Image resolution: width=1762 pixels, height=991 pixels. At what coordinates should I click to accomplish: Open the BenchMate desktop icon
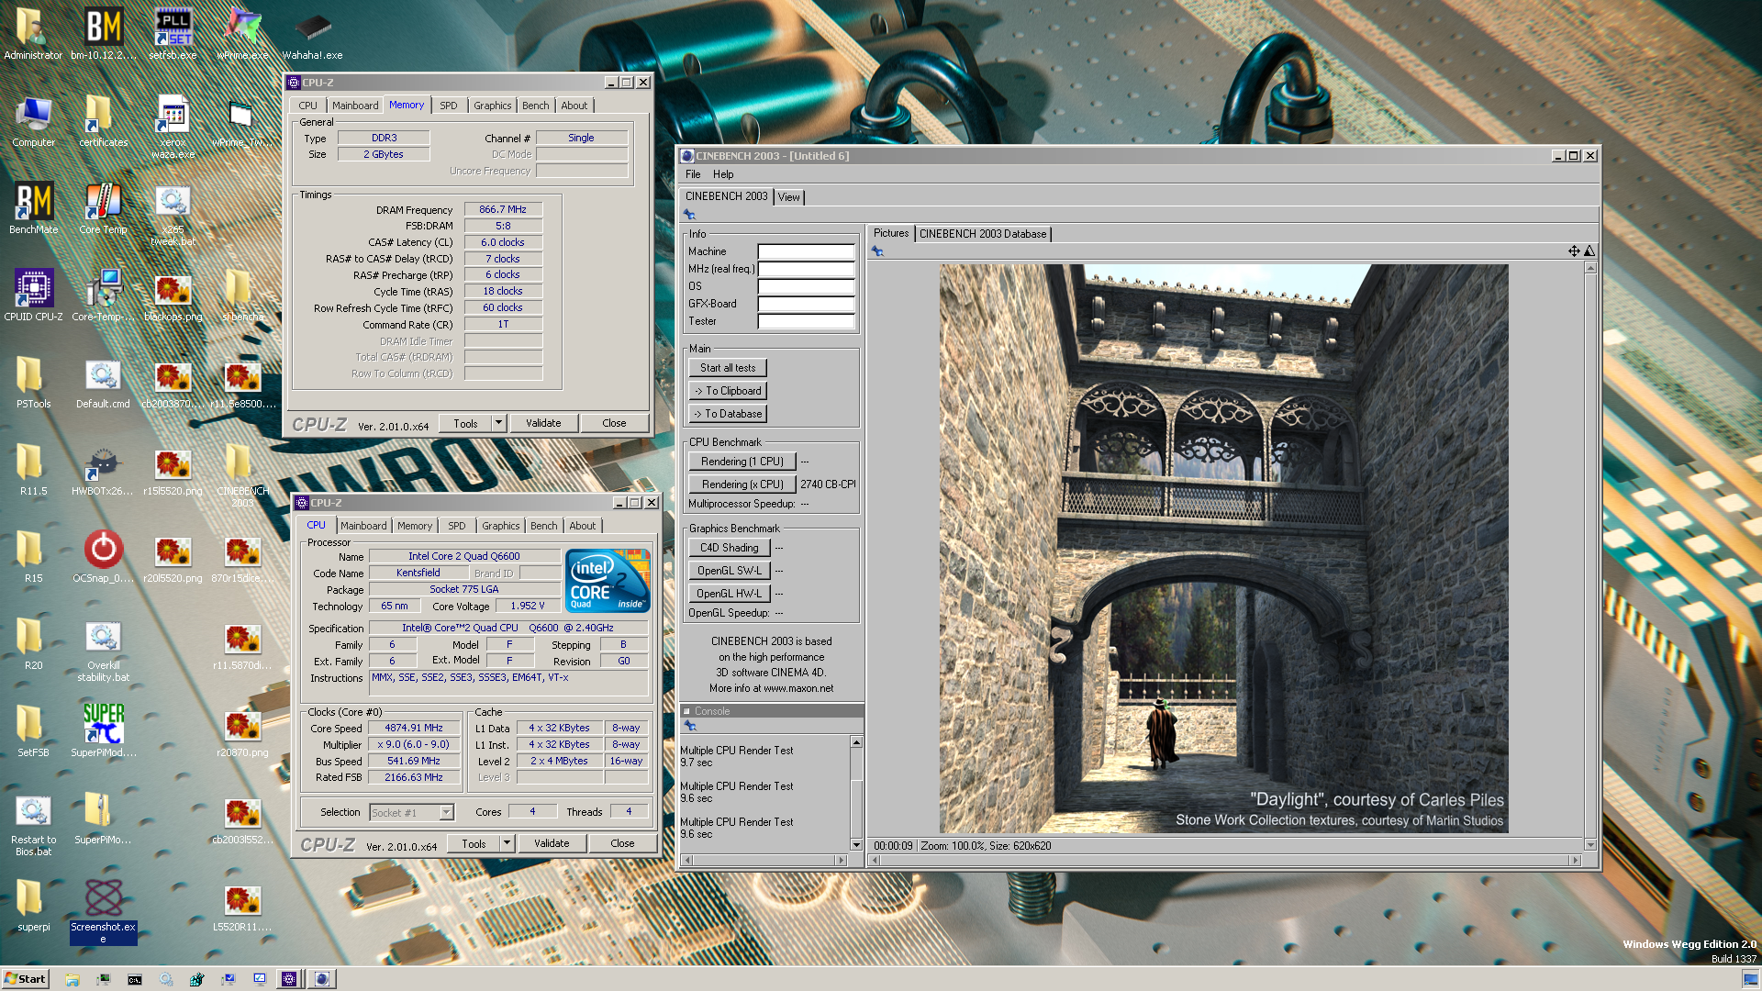click(34, 206)
